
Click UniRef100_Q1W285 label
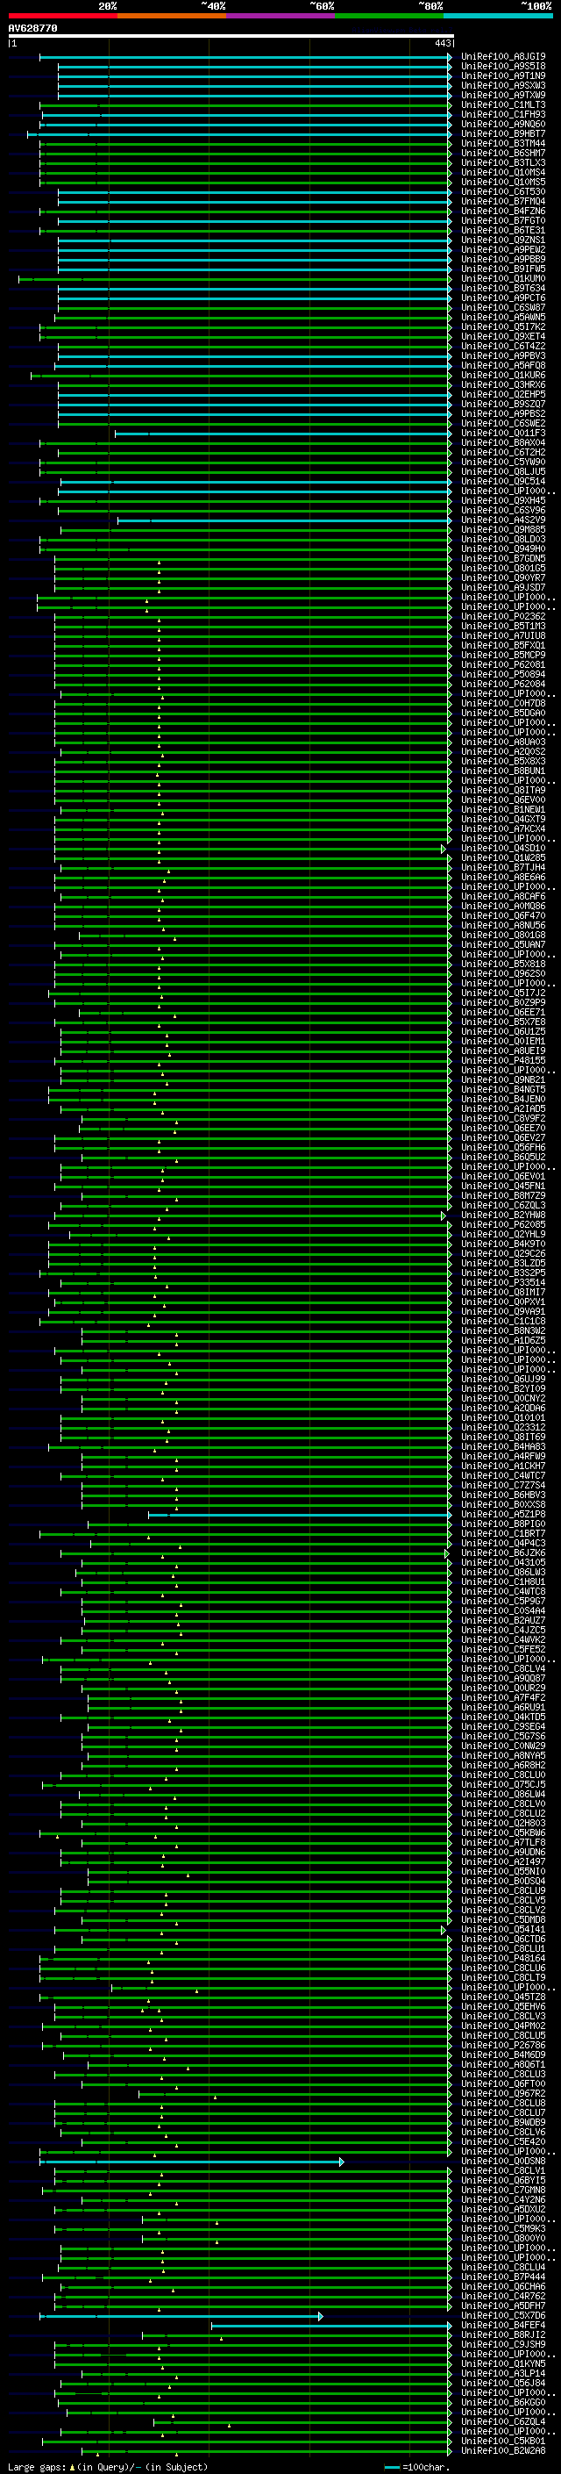[x=503, y=857]
